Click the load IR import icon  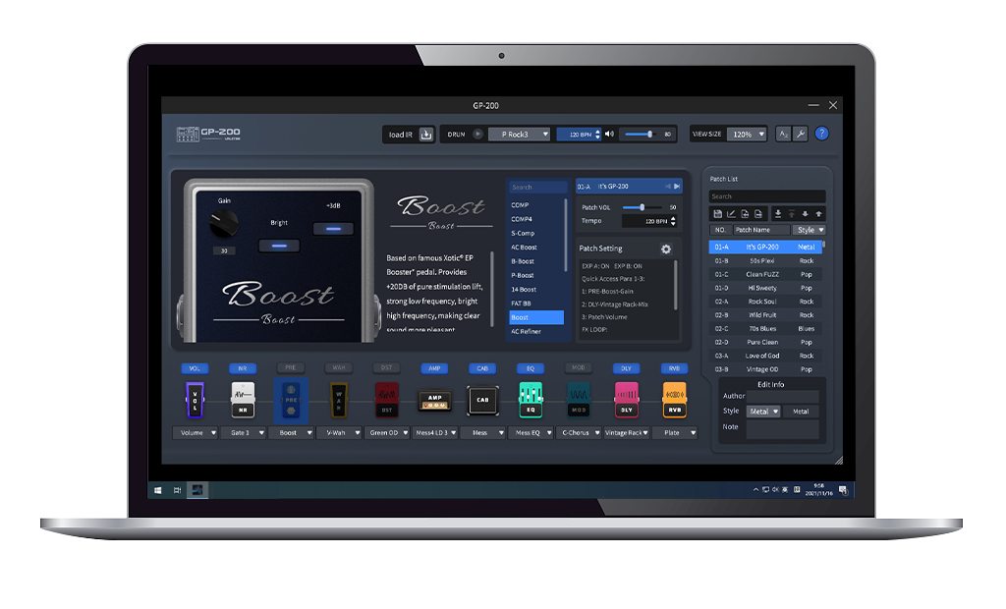click(426, 135)
